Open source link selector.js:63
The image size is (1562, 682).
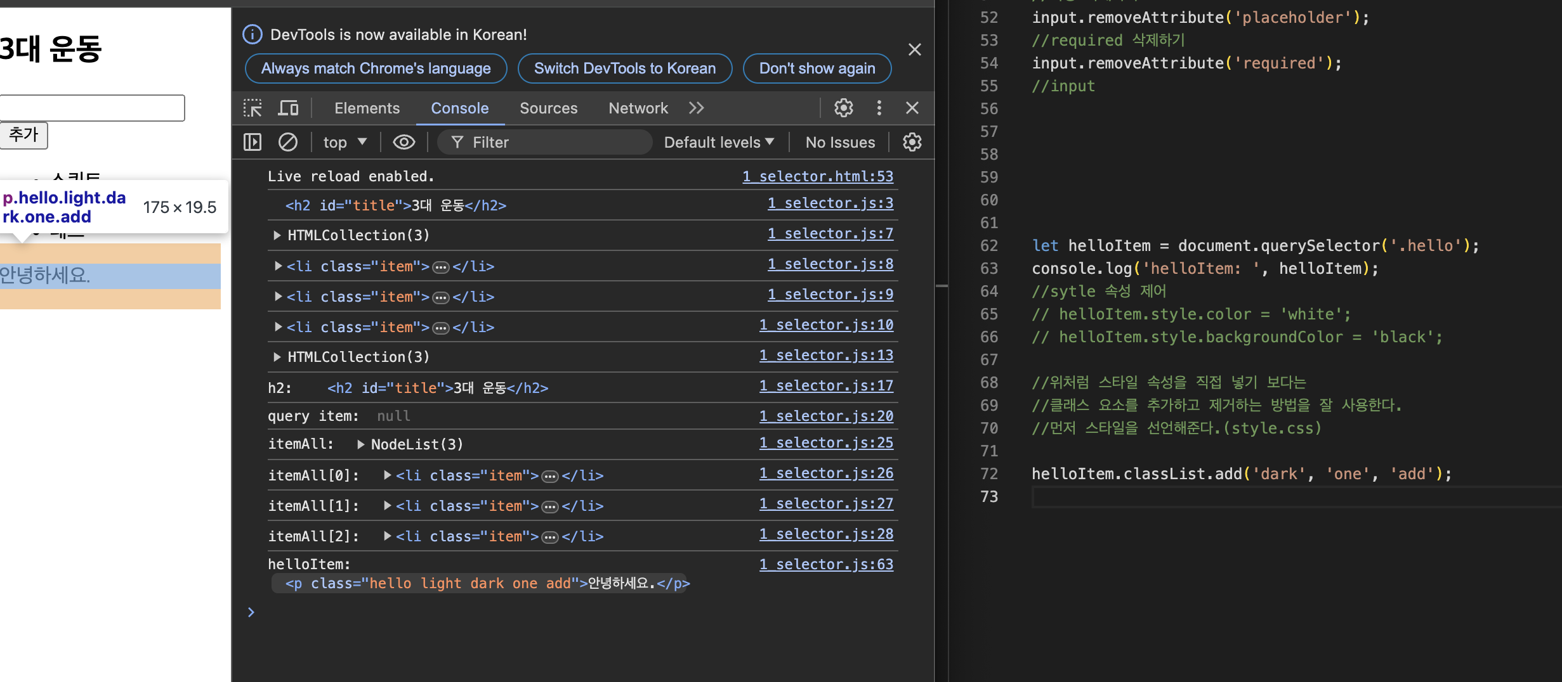(826, 564)
